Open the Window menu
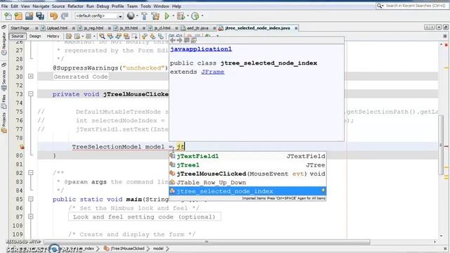The width and height of the screenshot is (450, 253). [161, 6]
